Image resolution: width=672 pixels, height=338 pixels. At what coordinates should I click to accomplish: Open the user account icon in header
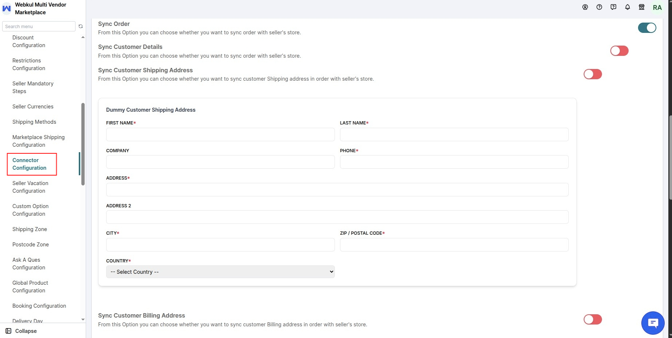pos(585,7)
